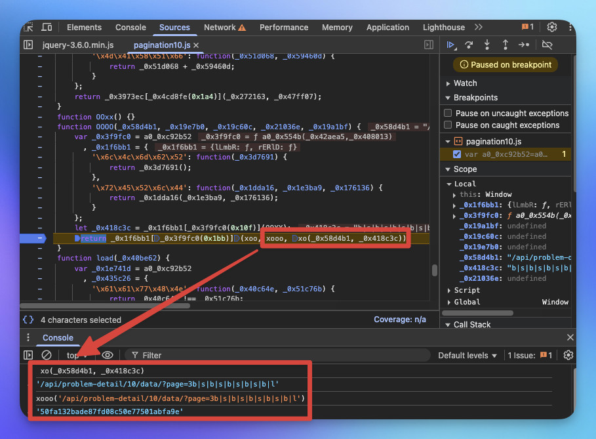Step into next function call
596x439 pixels.
[487, 45]
